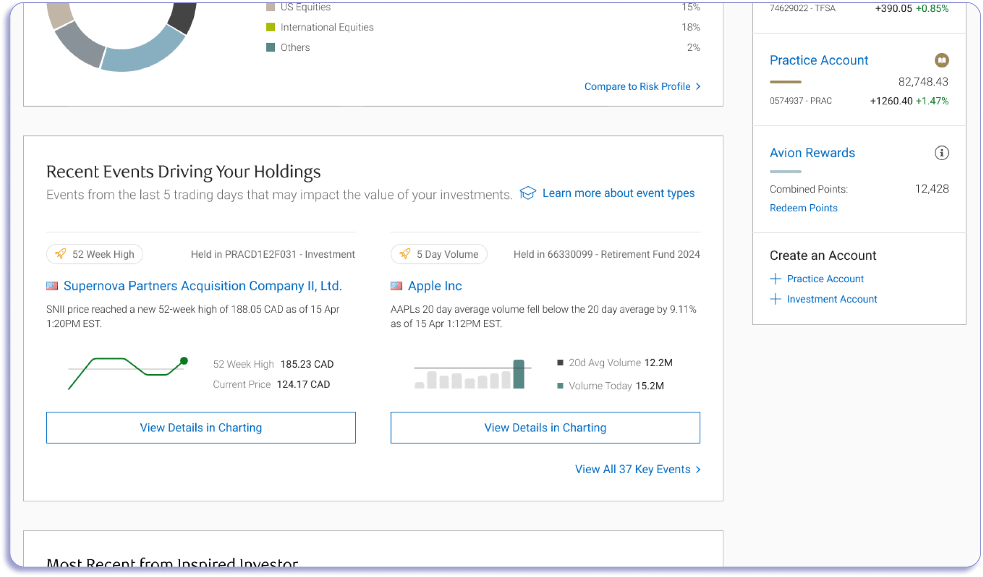The width and height of the screenshot is (983, 577).
Task: Click the graduation cap icon beside Learn more
Action: [x=528, y=193]
